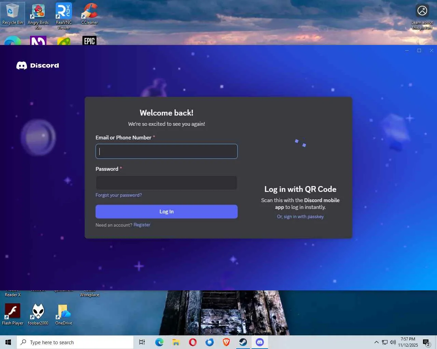Maximize the Discord window
Screen dimensions: 437x349
point(419,50)
